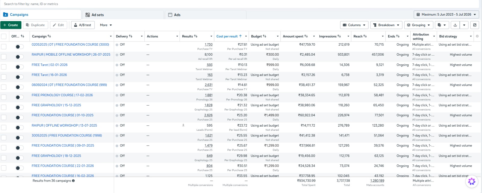This screenshot has width=482, height=193.
Task: Click impressions value 933,801
Action: [x=343, y=55]
